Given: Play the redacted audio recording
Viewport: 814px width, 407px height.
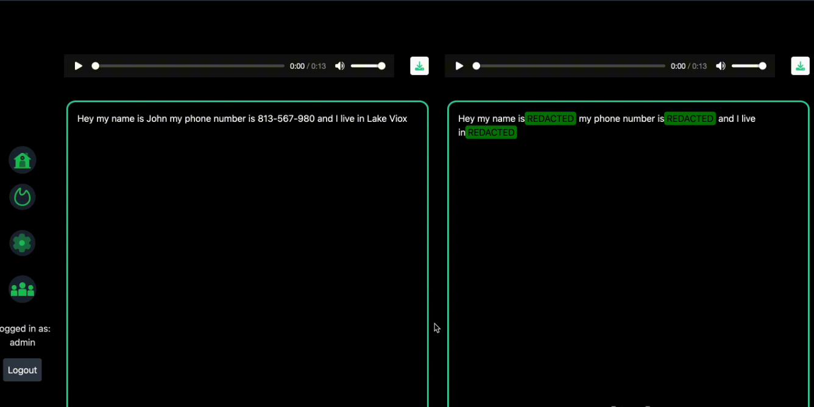Looking at the screenshot, I should (459, 66).
